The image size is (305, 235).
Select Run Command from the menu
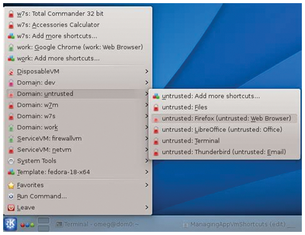[78, 197]
